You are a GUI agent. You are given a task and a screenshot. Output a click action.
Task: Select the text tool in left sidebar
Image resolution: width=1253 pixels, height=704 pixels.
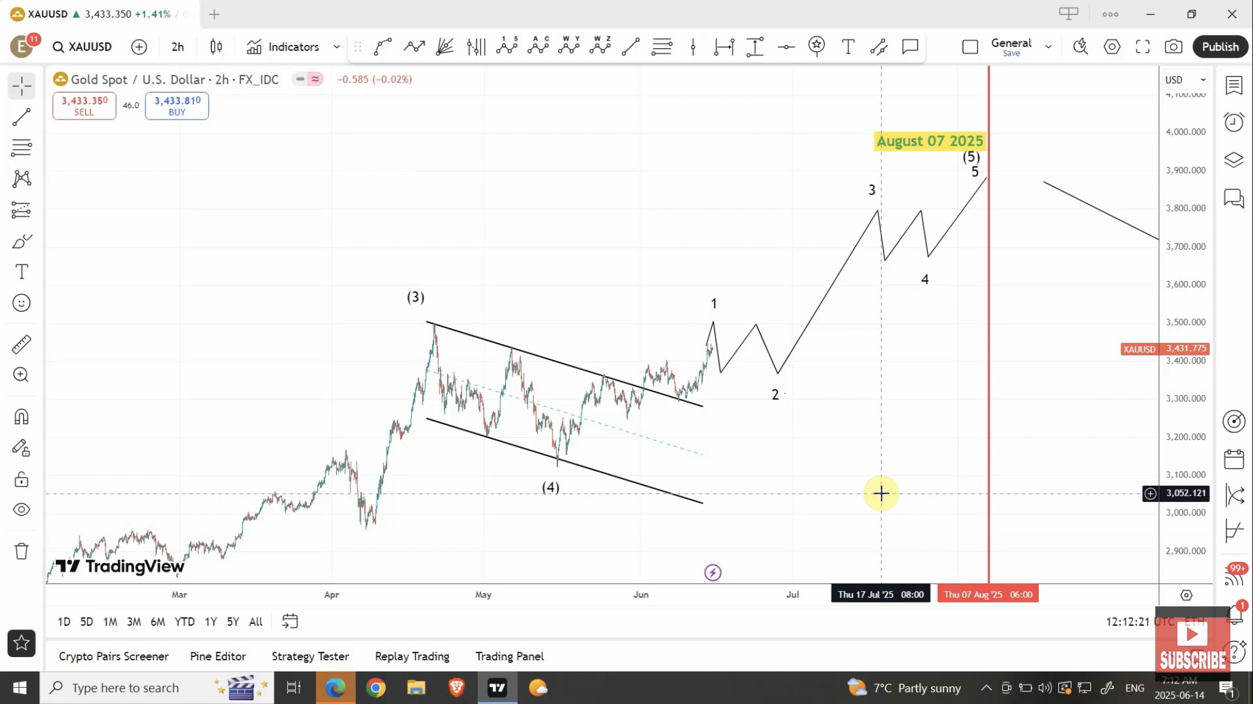tap(21, 272)
